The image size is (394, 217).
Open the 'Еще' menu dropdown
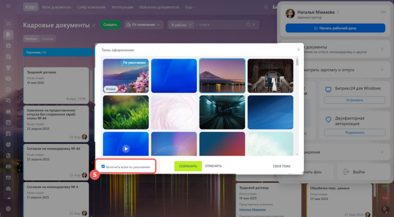coord(190,7)
